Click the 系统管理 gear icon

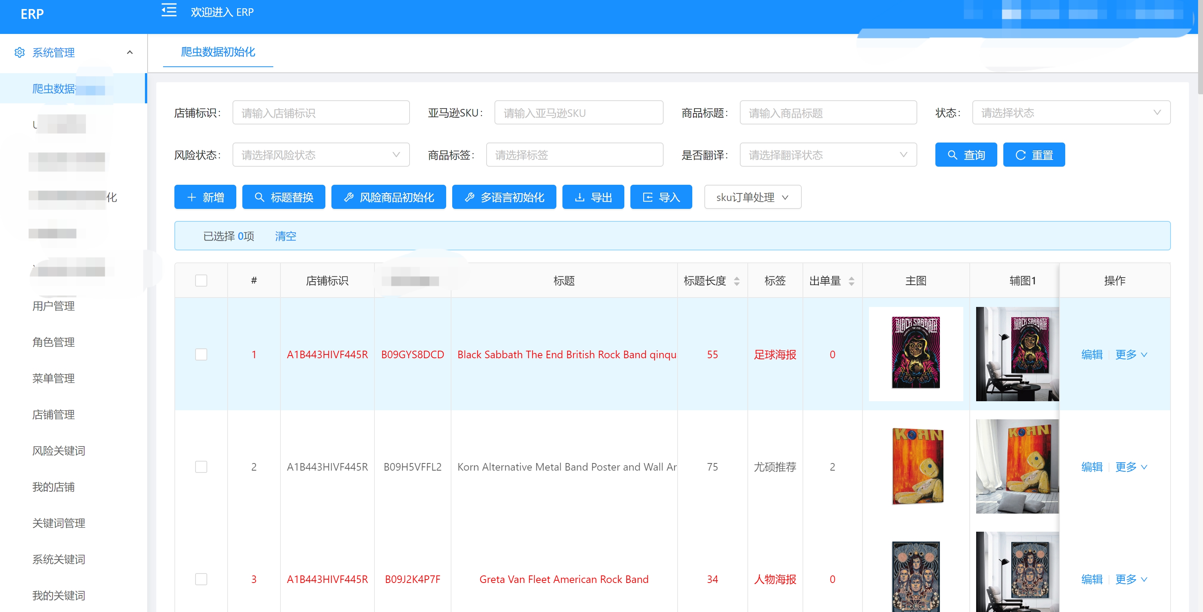20,52
